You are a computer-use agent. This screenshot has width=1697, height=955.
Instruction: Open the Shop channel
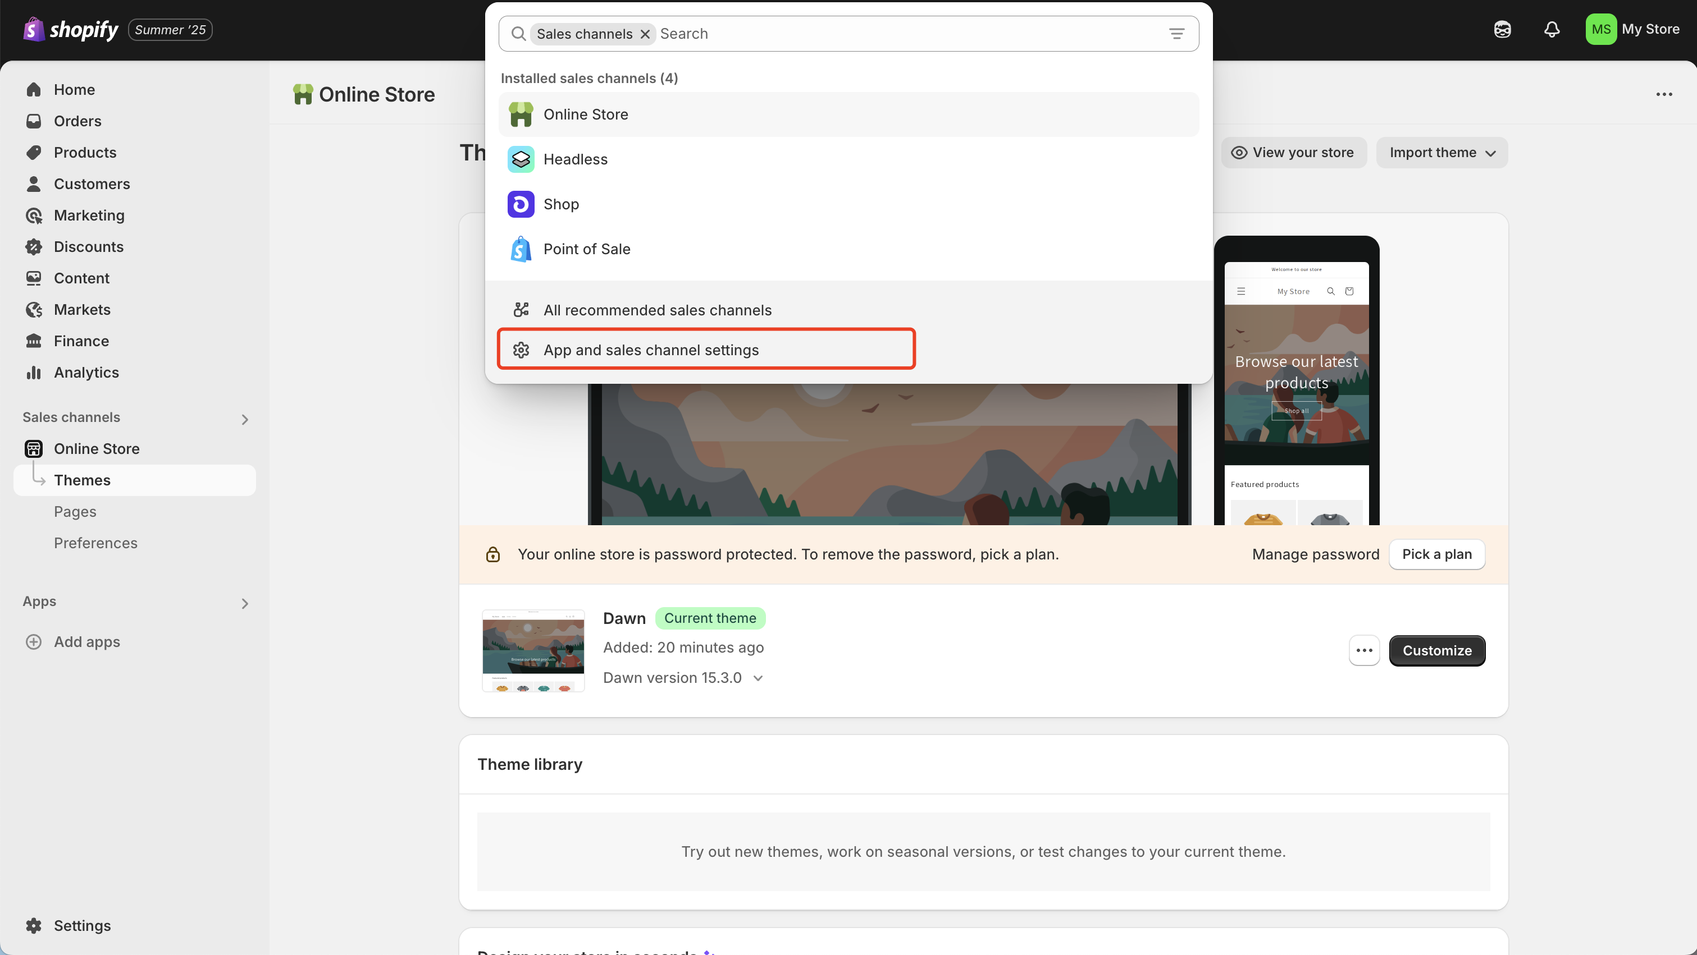(560, 204)
